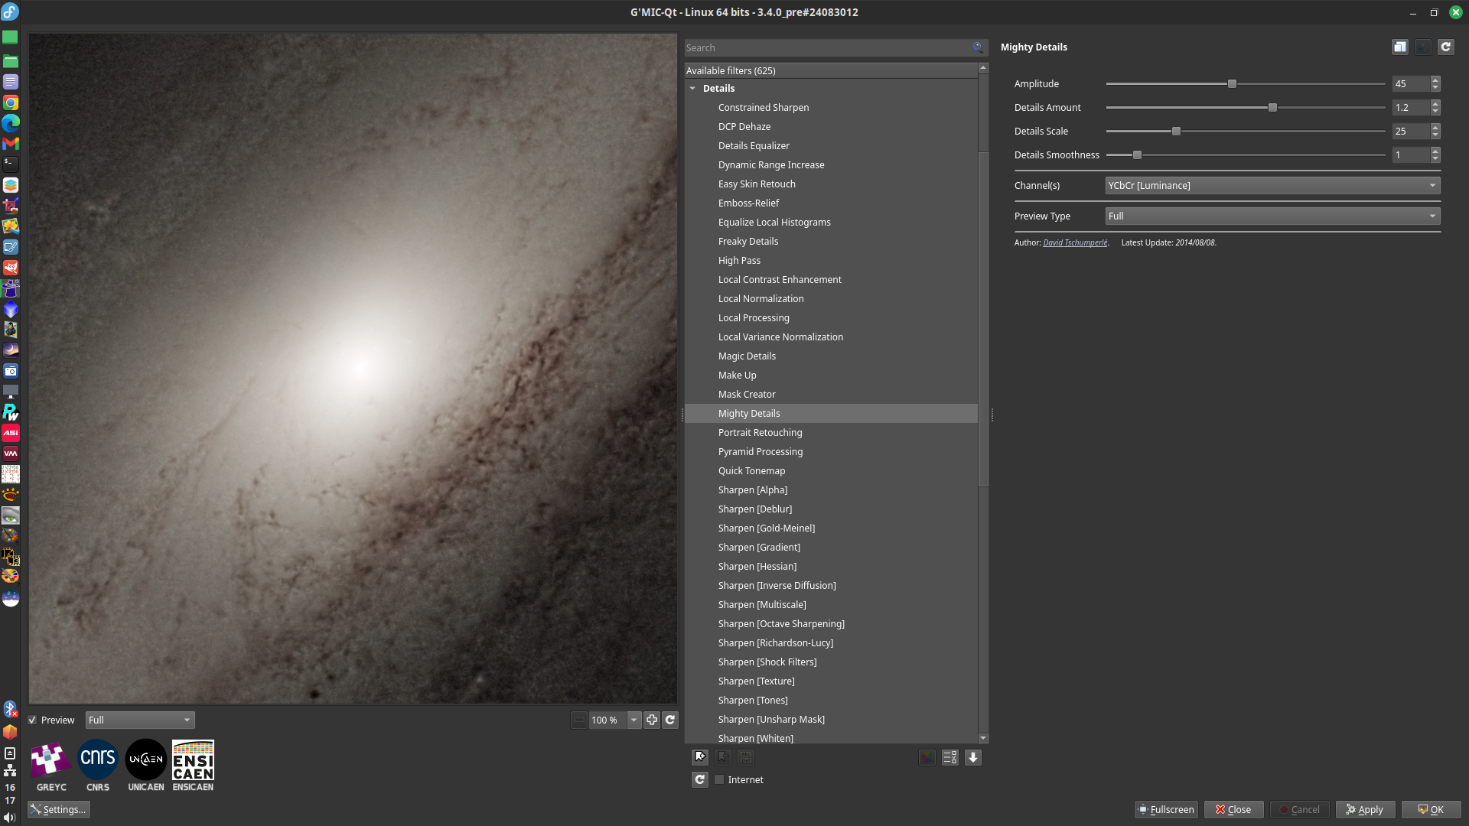
Task: Reset filter parameters with top-right refresh icon
Action: click(x=1445, y=47)
